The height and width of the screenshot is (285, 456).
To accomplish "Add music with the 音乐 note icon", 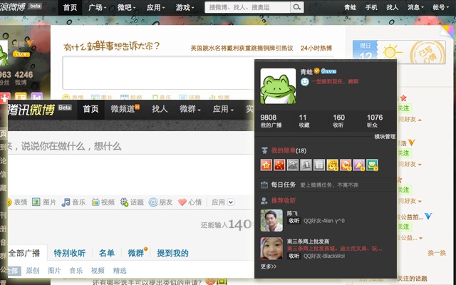I will [66, 202].
